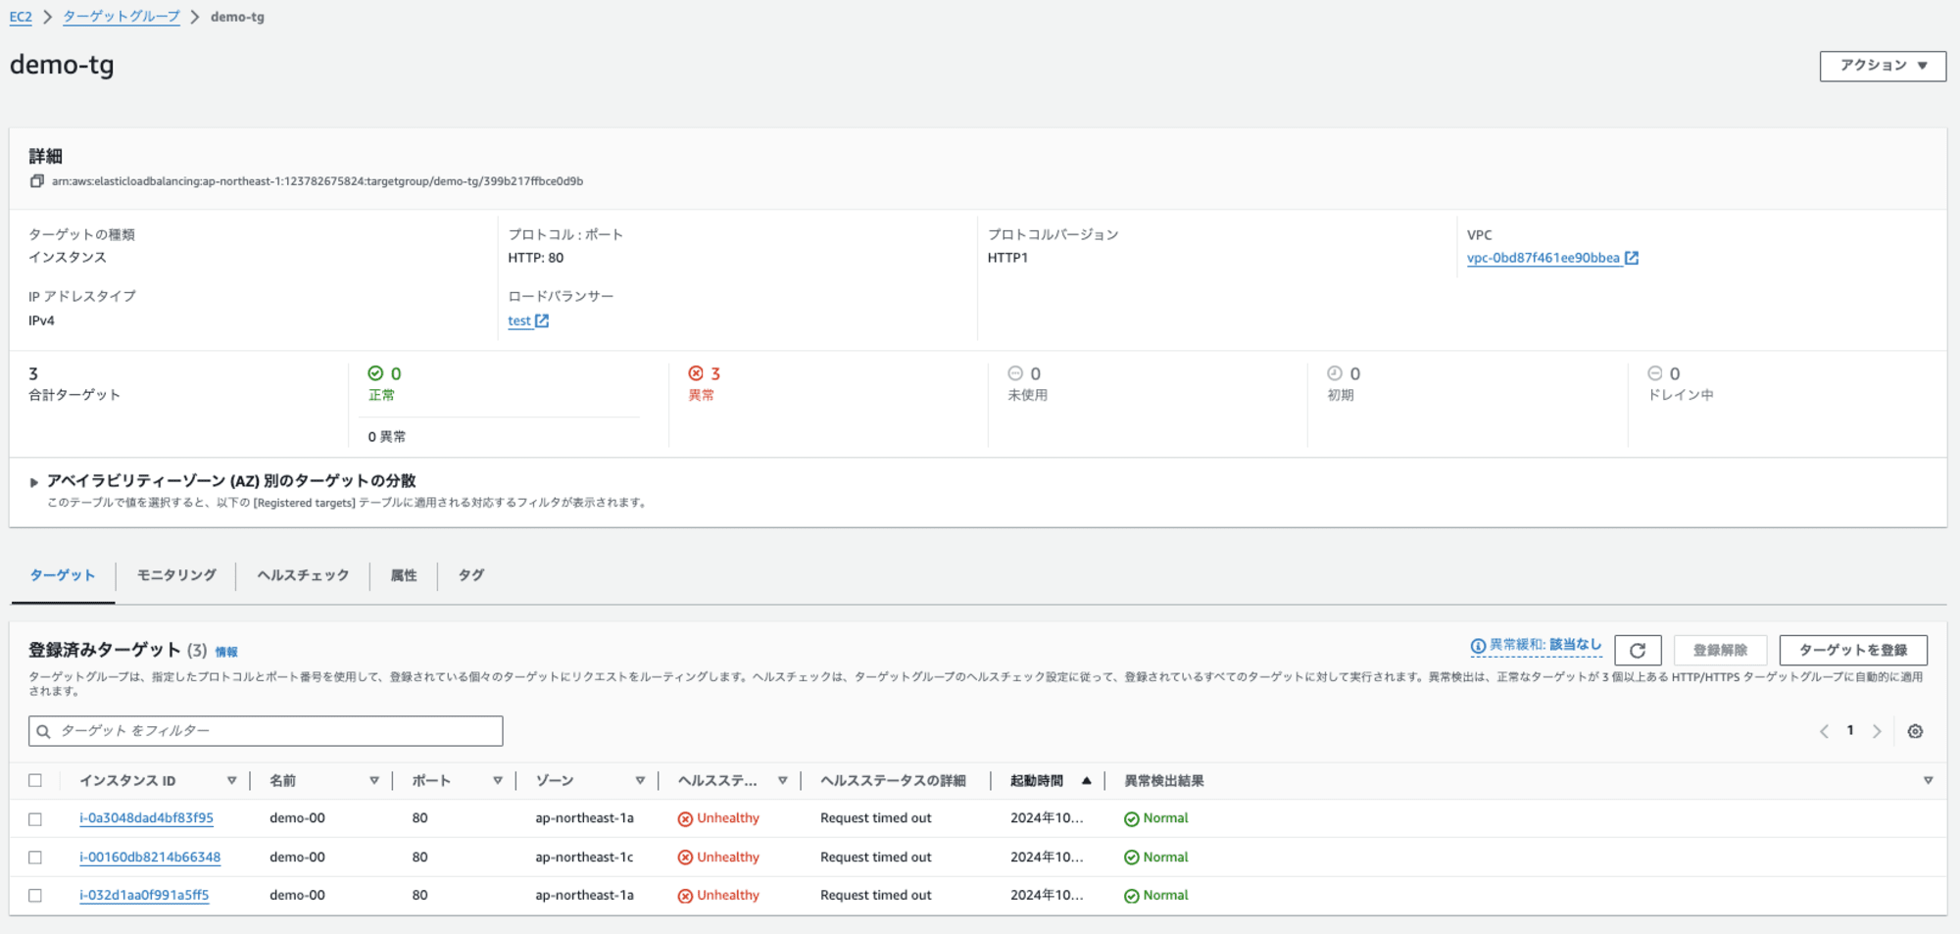The width and height of the screenshot is (1960, 934).
Task: Open インスタンス ID column sort arrow
Action: pyautogui.click(x=232, y=781)
